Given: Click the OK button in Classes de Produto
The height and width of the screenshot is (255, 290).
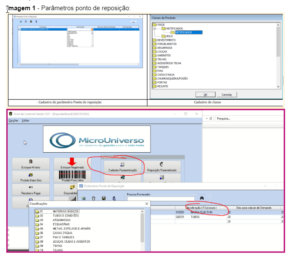Looking at the screenshot, I should [206, 94].
